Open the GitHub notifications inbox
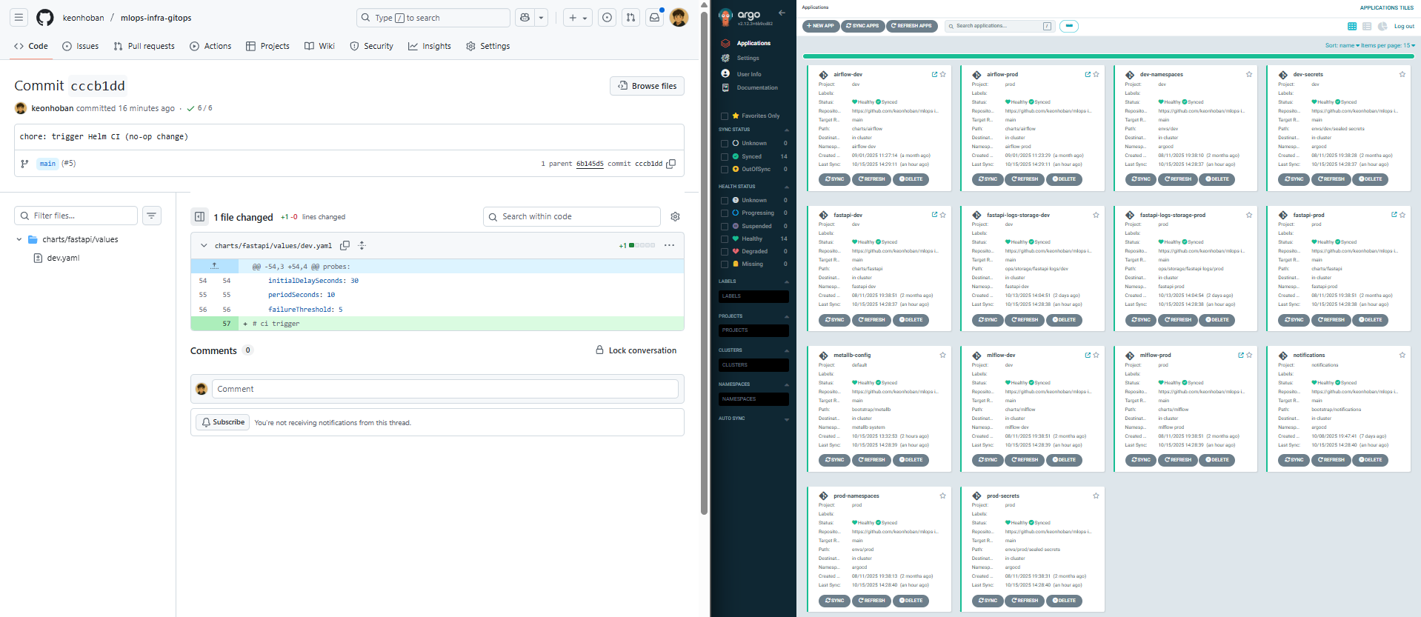Image resolution: width=1421 pixels, height=617 pixels. 655,17
